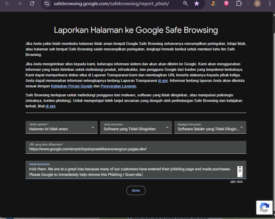Open the first 'di sini' Transparency Report link
Screen dimensions: 275x219
tap(163, 80)
